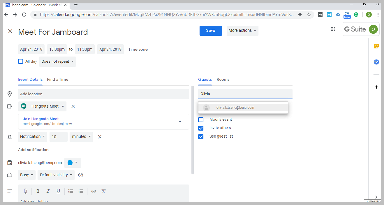Close the event editor with the X icon
This screenshot has height=205, width=384.
point(10,31)
